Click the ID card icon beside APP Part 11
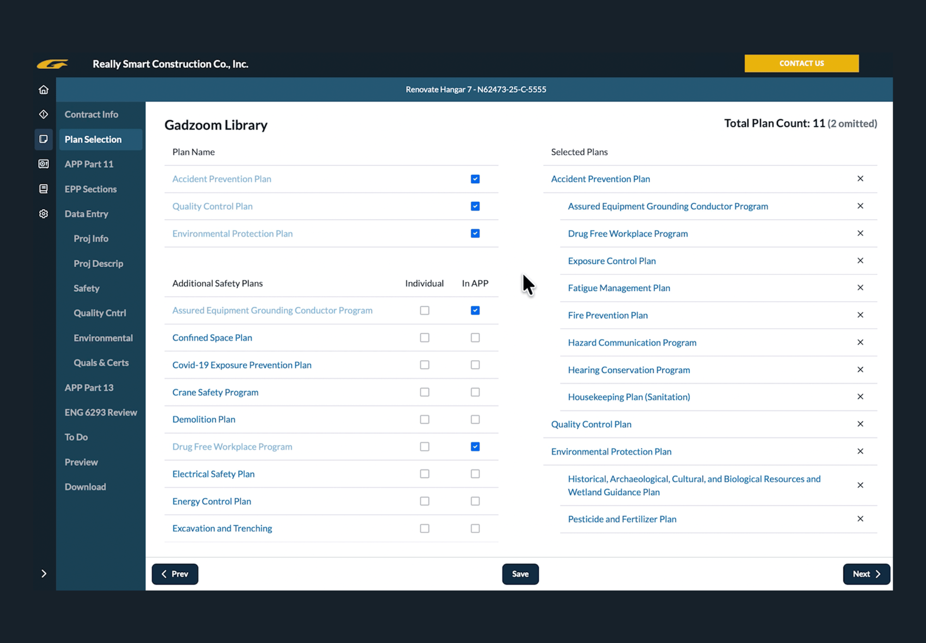The width and height of the screenshot is (926, 643). click(x=44, y=164)
